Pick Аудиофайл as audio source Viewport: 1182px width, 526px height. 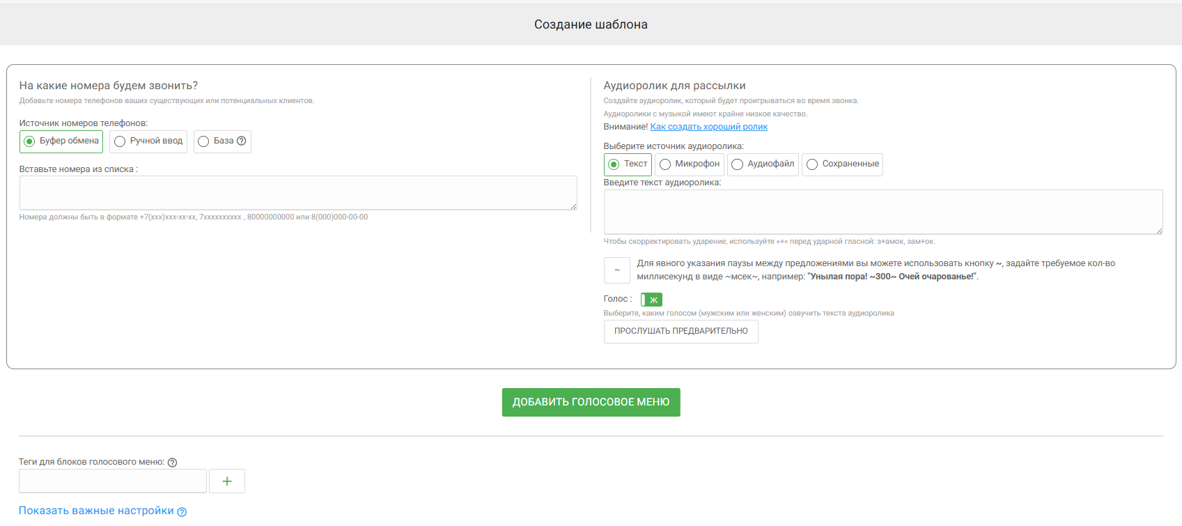coord(763,164)
